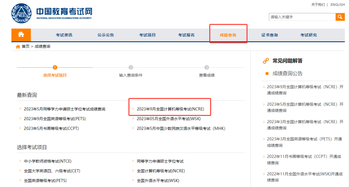Image resolution: width=349 pixels, height=187 pixels.
Task: Focus the keyword search input field
Action: click(x=302, y=17)
